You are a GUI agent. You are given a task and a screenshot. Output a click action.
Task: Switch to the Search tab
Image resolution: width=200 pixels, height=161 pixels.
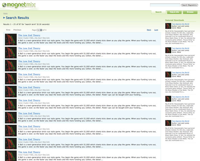click(x=158, y=12)
